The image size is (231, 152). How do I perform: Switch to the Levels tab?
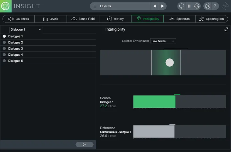(51, 19)
